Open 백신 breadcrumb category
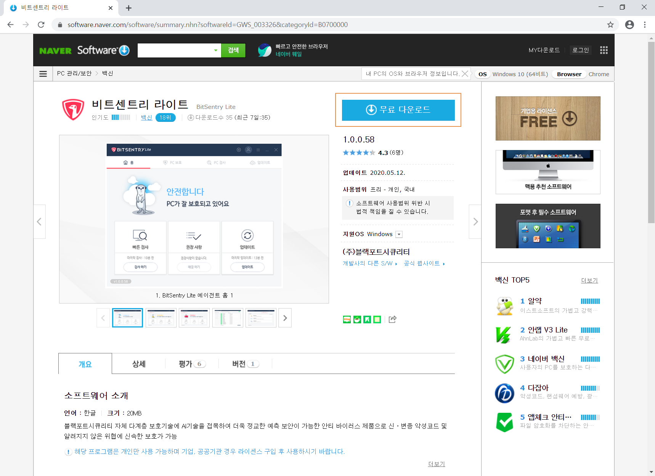 pyautogui.click(x=108, y=73)
